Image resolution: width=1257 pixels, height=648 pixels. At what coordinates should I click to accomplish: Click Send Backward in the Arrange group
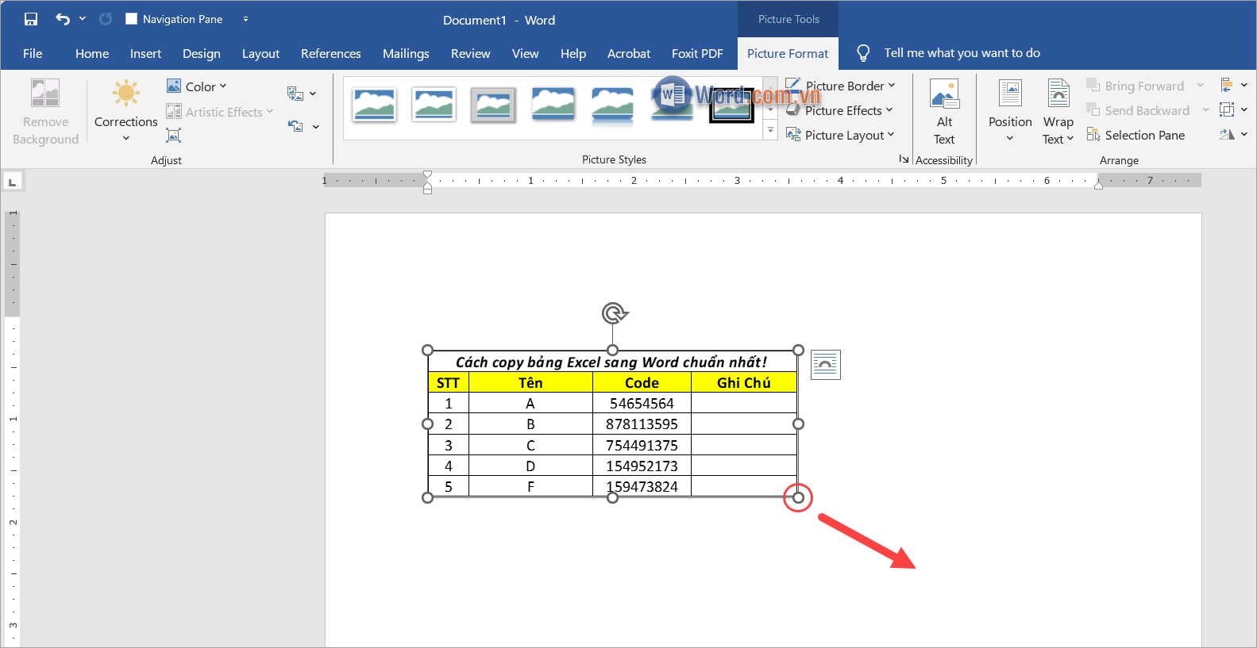[x=1138, y=110]
